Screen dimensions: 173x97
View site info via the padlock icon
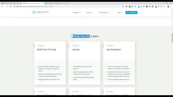click(x=14, y=6)
